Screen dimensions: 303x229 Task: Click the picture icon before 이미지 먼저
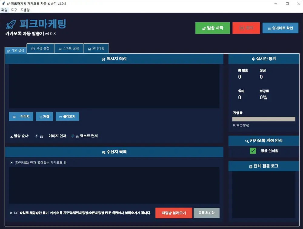coord(41,137)
